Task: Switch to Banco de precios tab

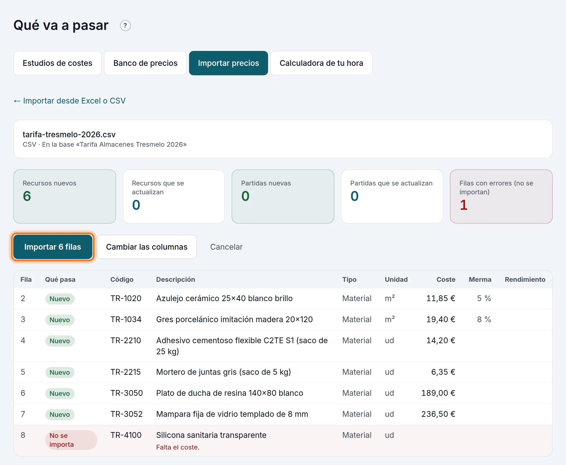Action: point(145,63)
